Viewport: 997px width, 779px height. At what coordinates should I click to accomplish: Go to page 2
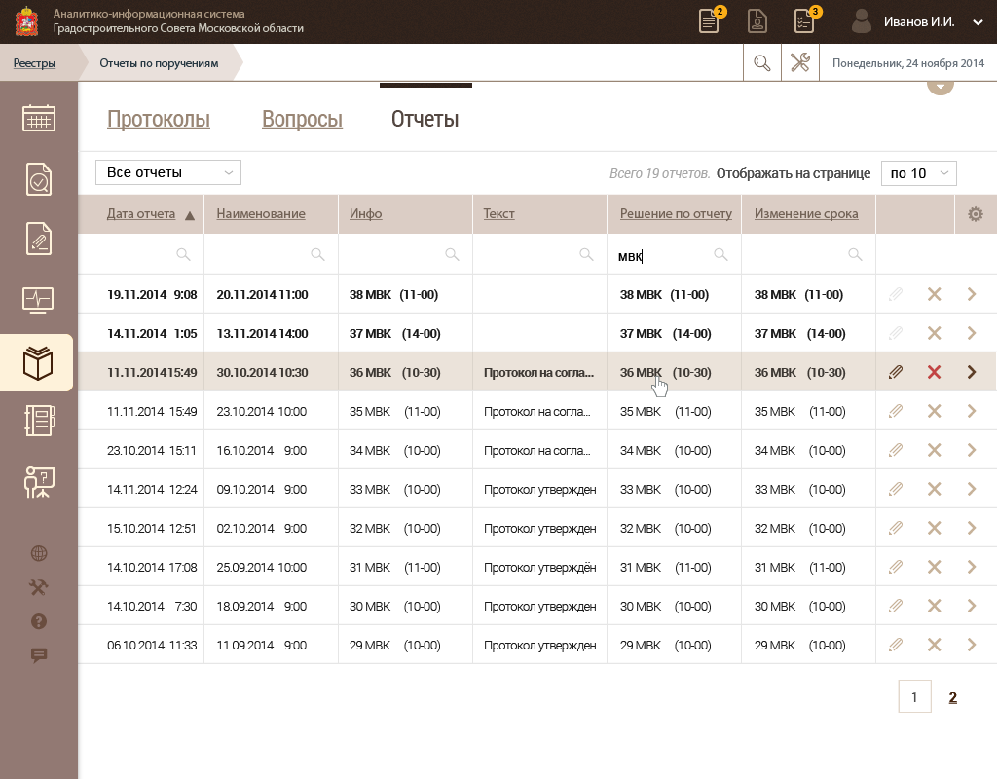952,697
